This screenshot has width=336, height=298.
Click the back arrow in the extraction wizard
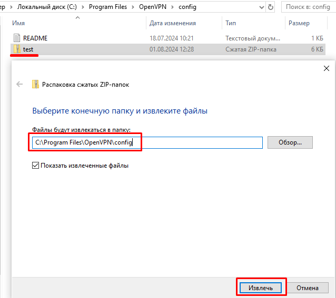19,84
